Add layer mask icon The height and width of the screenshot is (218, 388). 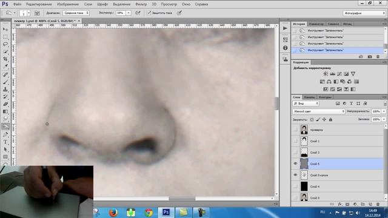pos(347,204)
